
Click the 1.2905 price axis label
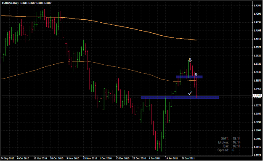coord(257,139)
